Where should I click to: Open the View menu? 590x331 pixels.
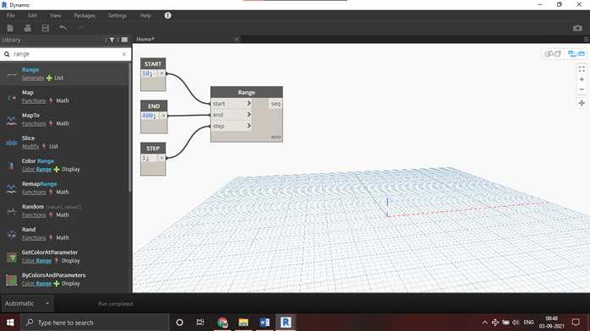[x=55, y=15]
